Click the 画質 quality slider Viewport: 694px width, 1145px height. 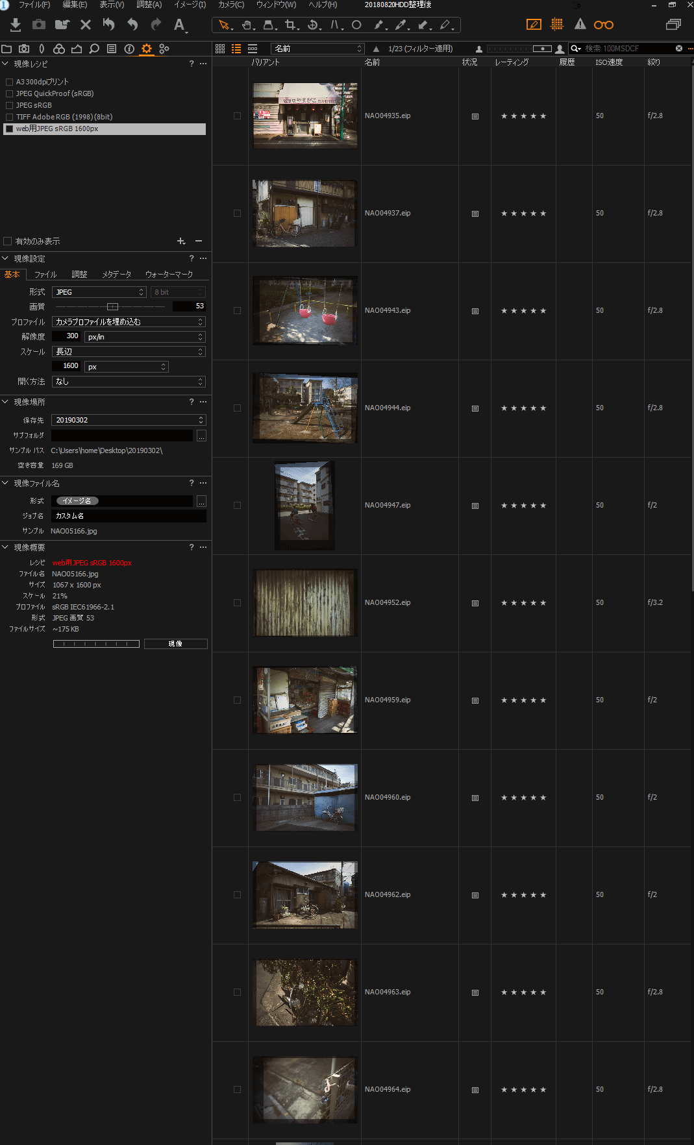tap(110, 306)
